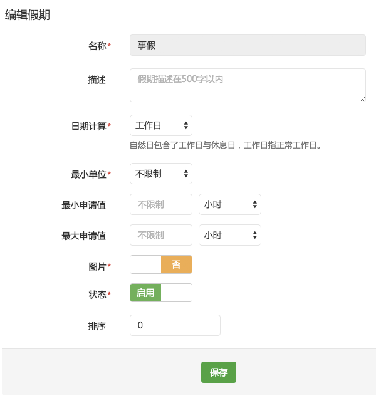376x398 pixels.
Task: Click the 排序 input showing 0
Action: pos(175,325)
